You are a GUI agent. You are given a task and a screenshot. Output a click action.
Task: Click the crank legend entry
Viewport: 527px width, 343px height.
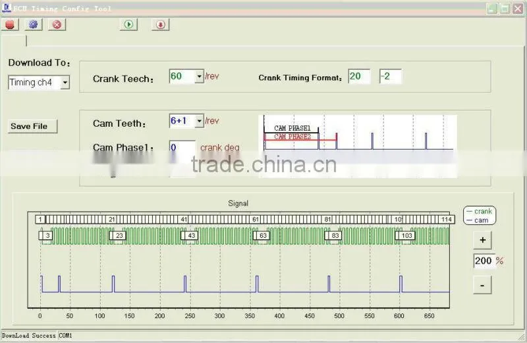tap(480, 212)
